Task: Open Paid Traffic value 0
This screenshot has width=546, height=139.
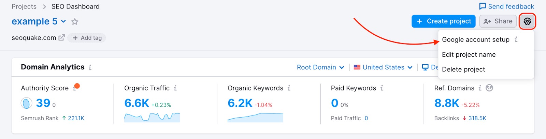Action: pos(366,118)
